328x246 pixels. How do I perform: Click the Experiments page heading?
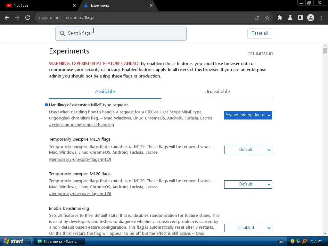pos(69,51)
